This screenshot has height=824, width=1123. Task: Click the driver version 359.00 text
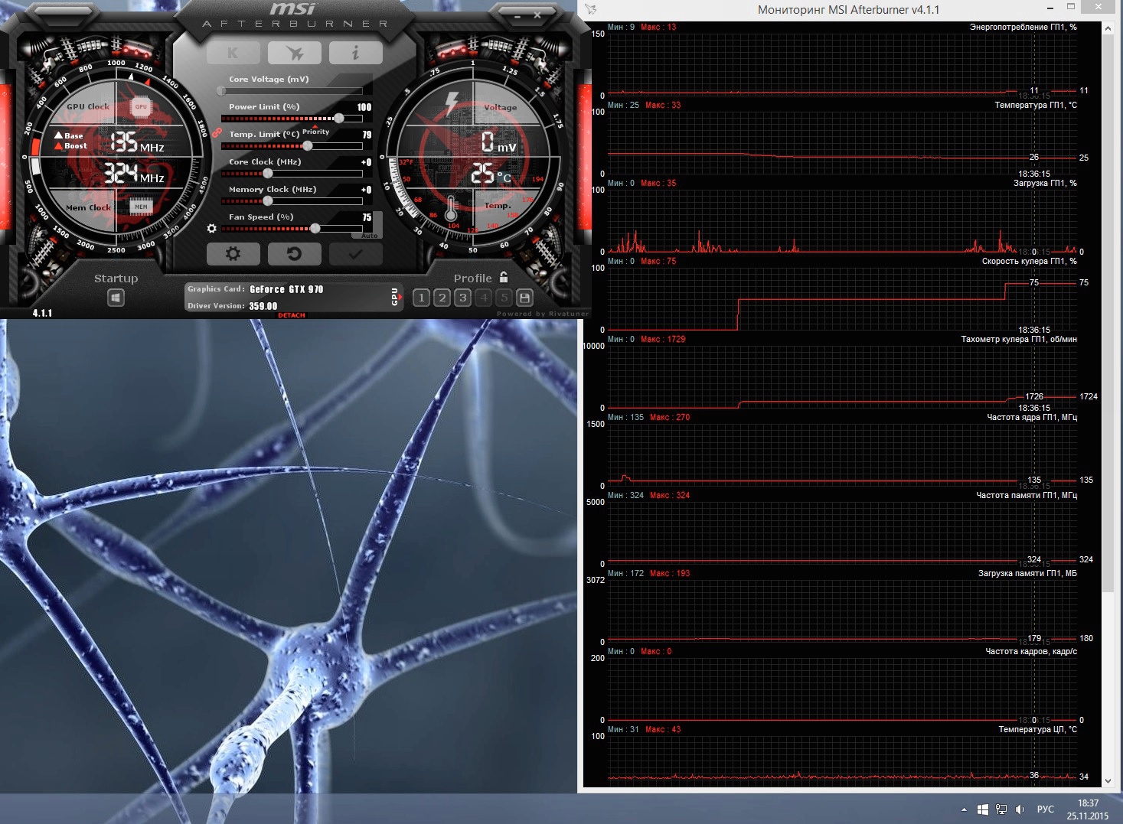coord(263,306)
